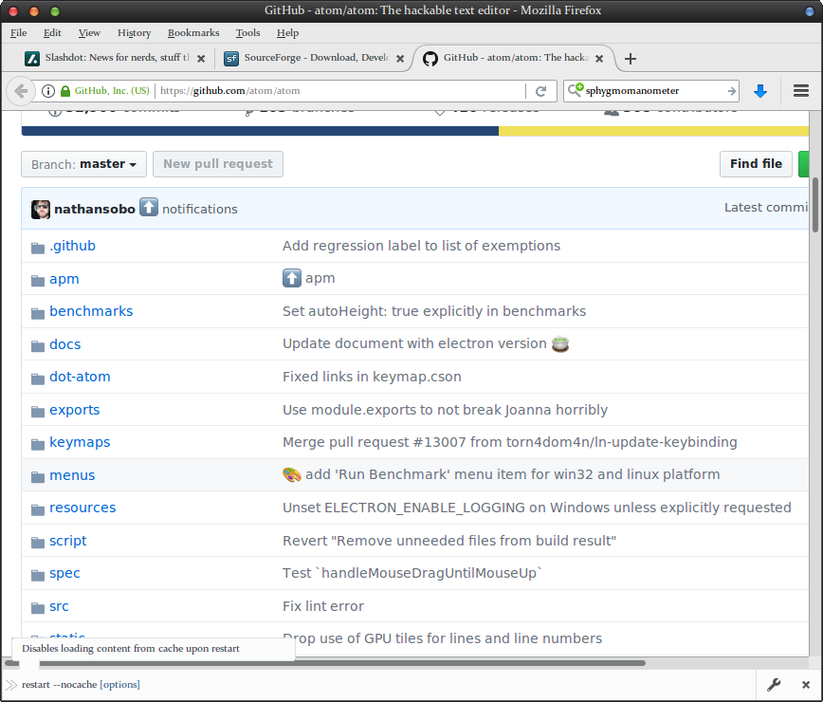Viewport: 823px width, 702px height.
Task: Click the menus folder icon
Action: click(x=37, y=477)
